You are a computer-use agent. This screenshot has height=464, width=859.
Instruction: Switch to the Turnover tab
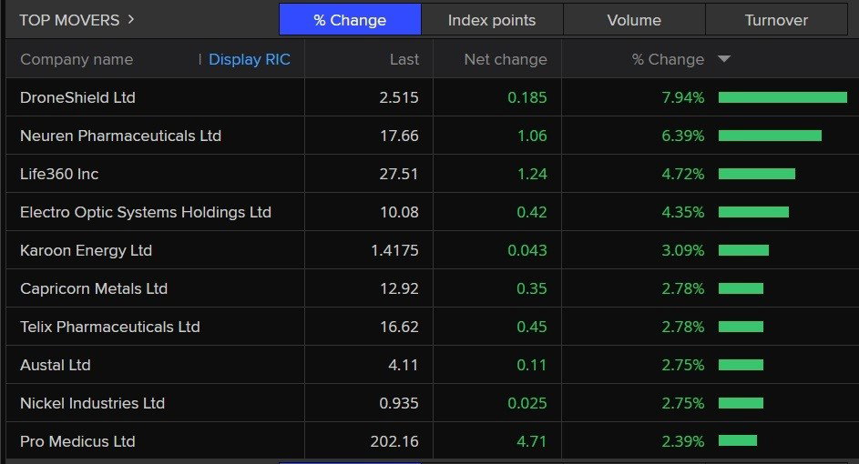[x=776, y=20]
